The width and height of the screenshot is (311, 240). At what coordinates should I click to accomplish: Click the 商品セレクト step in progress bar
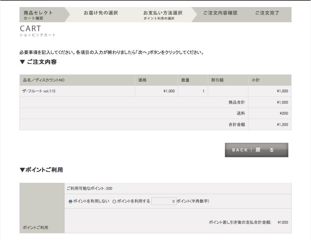[38, 14]
